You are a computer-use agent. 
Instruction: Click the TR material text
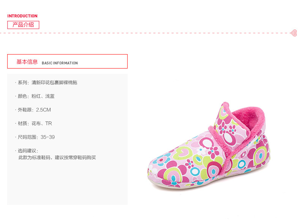pyautogui.click(x=49, y=123)
